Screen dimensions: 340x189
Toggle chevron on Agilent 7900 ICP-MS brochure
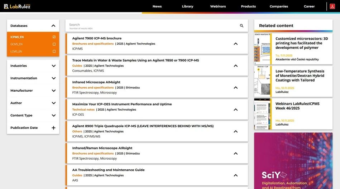pyautogui.click(x=235, y=44)
